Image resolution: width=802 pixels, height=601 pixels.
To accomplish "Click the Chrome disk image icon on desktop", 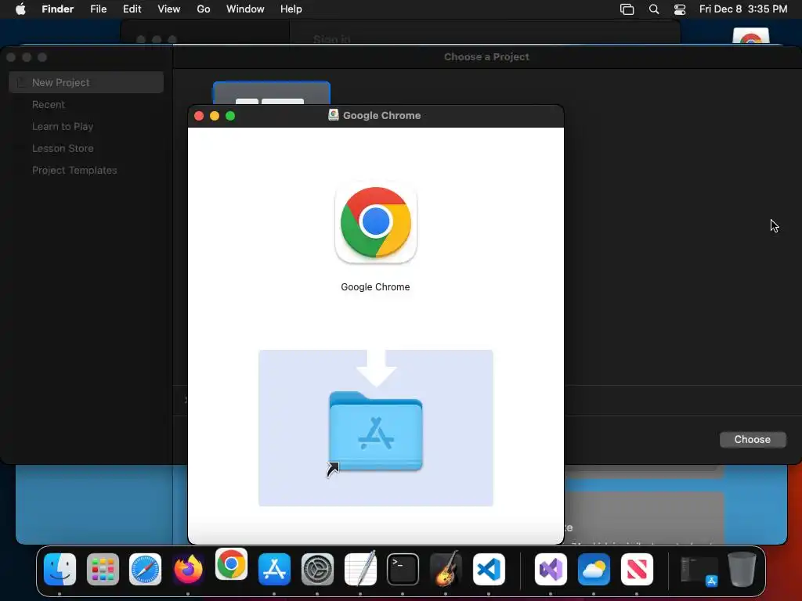I will [x=750, y=37].
